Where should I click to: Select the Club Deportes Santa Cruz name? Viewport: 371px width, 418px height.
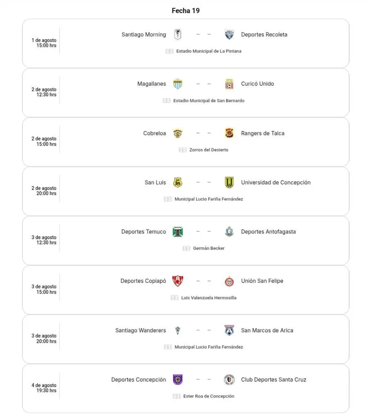point(273,380)
